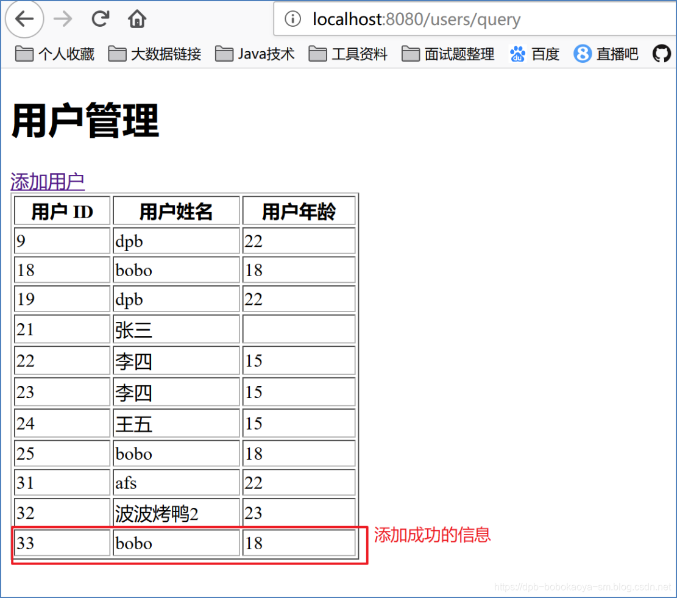Click the age cell 22 in row 9
The height and width of the screenshot is (598, 677).
pos(299,241)
